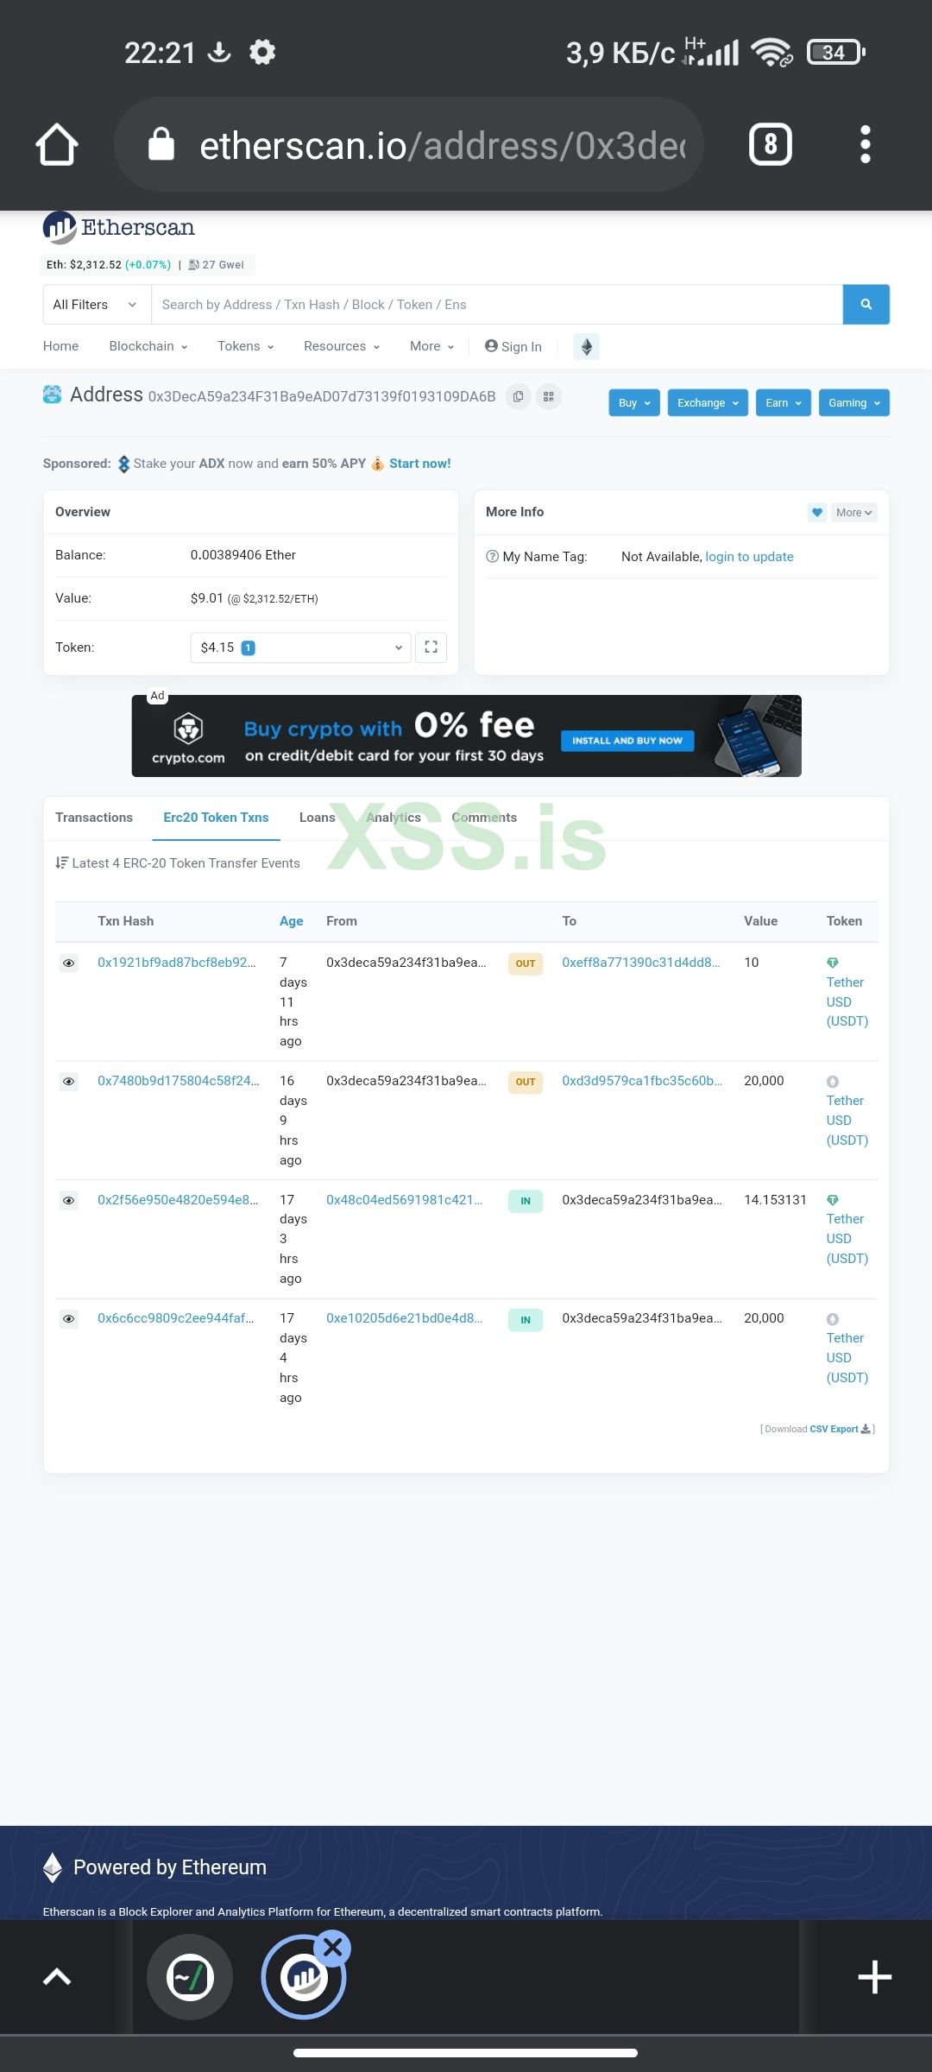Image resolution: width=932 pixels, height=2072 pixels.
Task: Tap the browser home icon
Action: pos(57,144)
